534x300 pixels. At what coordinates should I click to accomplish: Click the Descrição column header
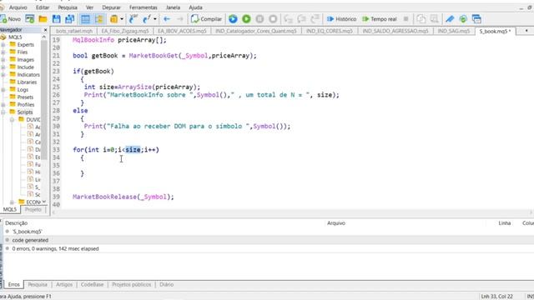pyautogui.click(x=17, y=222)
